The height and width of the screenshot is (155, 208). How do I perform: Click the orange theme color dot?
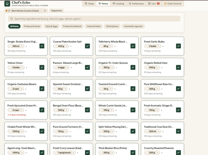point(6,11)
